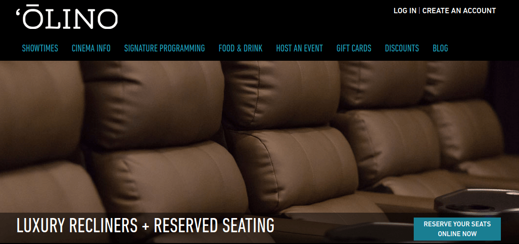The height and width of the screenshot is (244, 519).
Task: View the DISCOUNTS page
Action: pyautogui.click(x=402, y=49)
